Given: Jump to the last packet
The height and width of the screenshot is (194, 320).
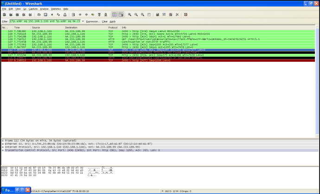Looking at the screenshot, I should tap(106, 15).
